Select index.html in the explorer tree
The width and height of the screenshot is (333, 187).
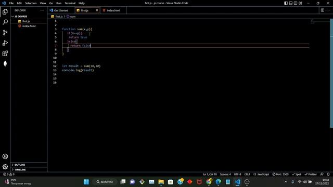pyautogui.click(x=29, y=26)
